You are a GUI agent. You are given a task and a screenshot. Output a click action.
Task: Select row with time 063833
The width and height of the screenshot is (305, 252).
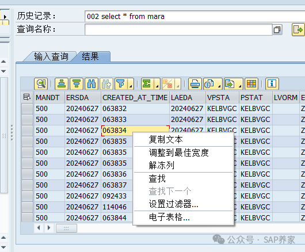coord(27,120)
